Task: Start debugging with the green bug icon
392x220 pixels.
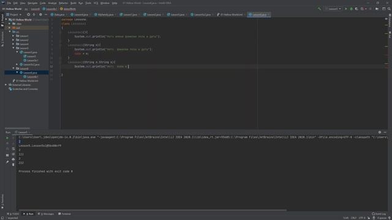Action: coord(351,9)
